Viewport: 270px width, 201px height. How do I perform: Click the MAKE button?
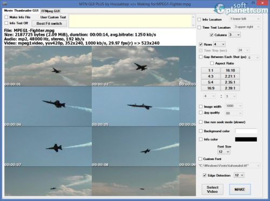click(240, 189)
